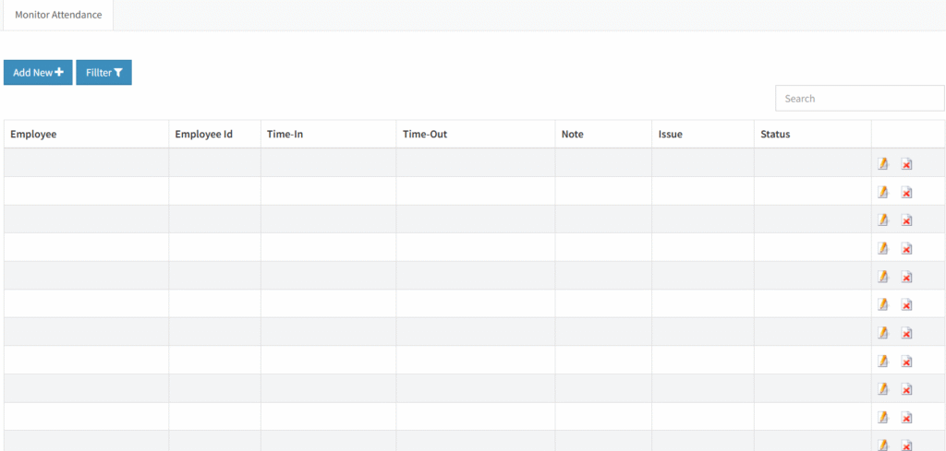Delete the first table row via red X
946x451 pixels.
pos(906,164)
